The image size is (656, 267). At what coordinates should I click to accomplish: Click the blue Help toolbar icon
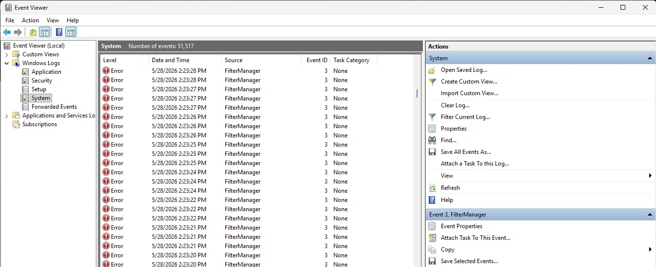[59, 33]
